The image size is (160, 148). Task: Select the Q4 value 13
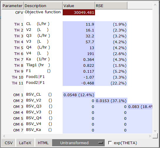[79, 48]
